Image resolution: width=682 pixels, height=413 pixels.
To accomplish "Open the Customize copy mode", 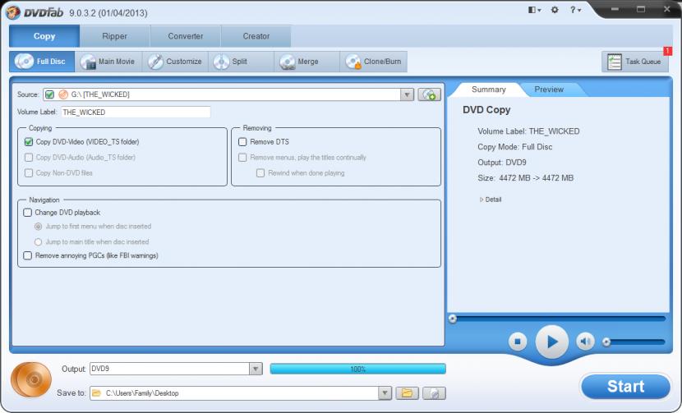I will pyautogui.click(x=175, y=62).
